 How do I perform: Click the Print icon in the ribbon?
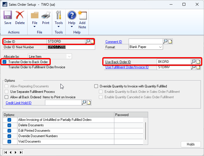(x=46, y=17)
